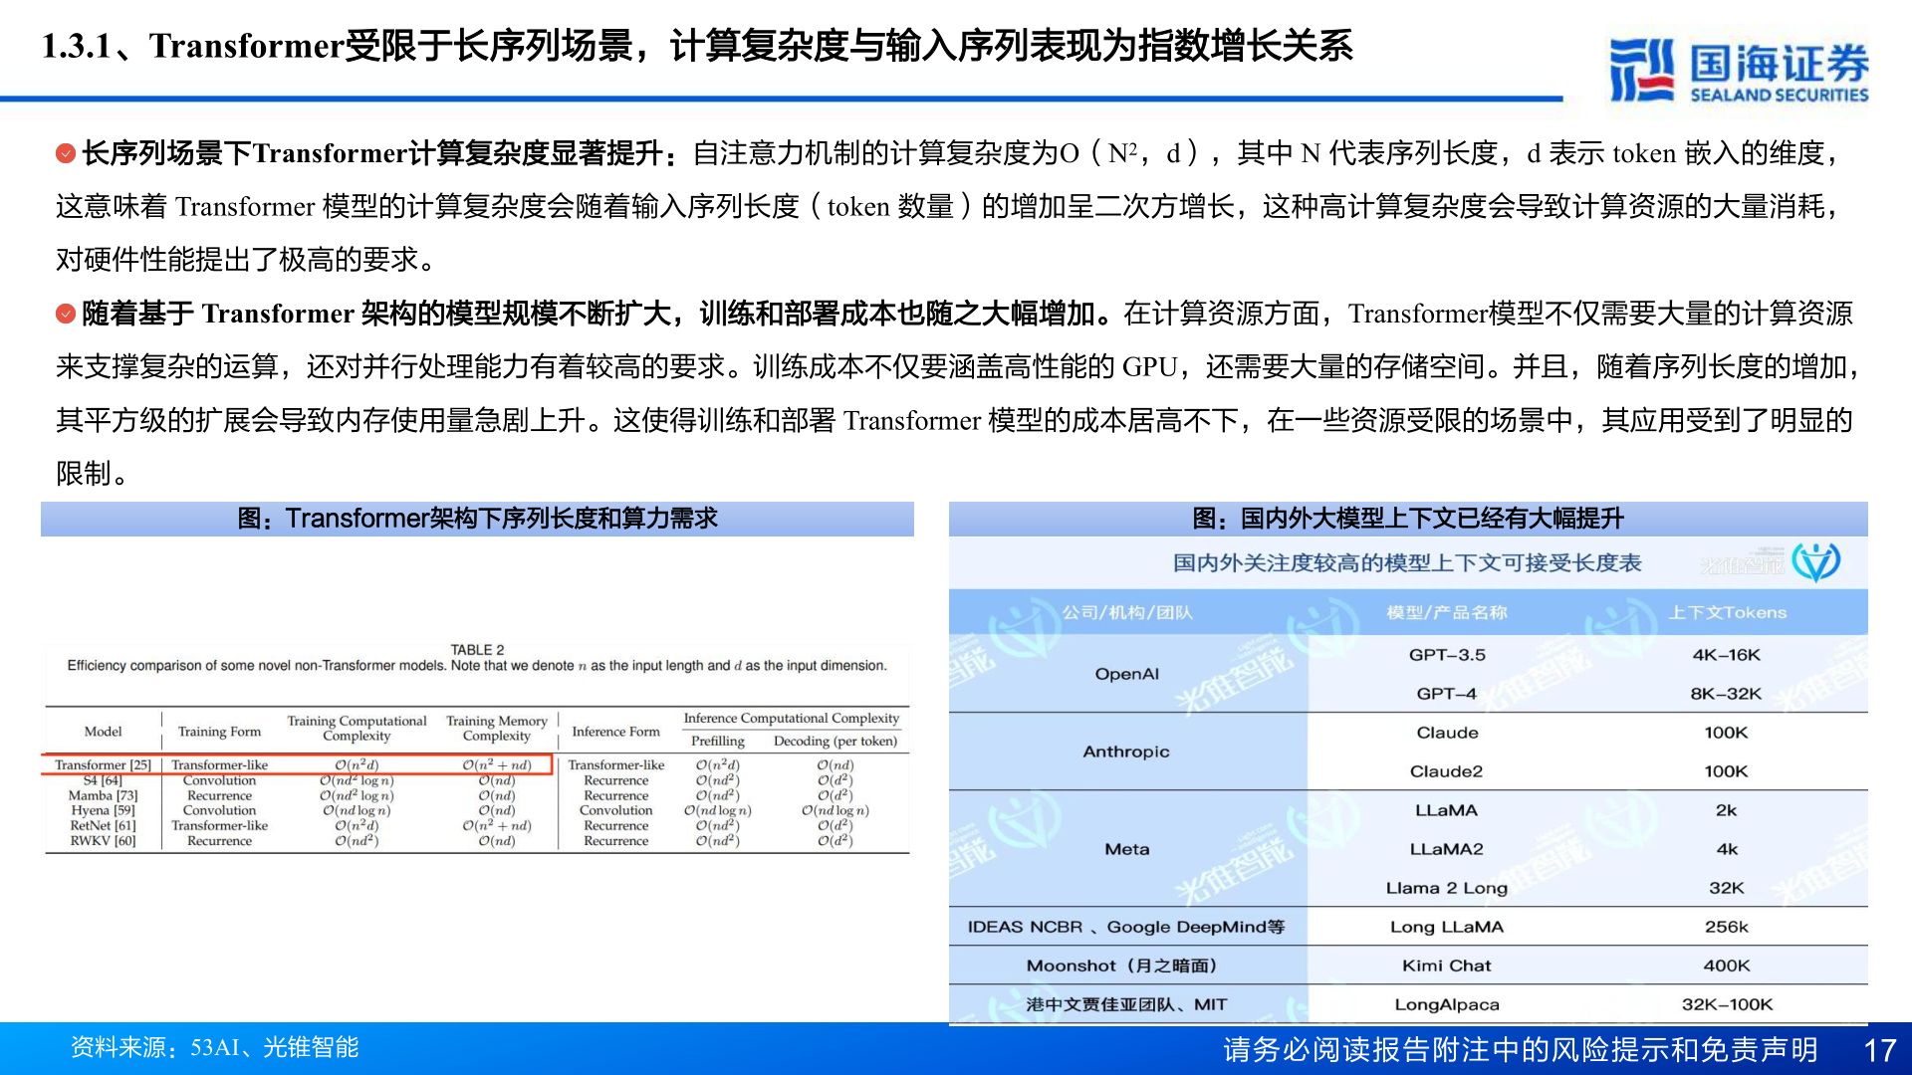
Task: Click the 国海证券 logo text
Action: coord(1779,63)
